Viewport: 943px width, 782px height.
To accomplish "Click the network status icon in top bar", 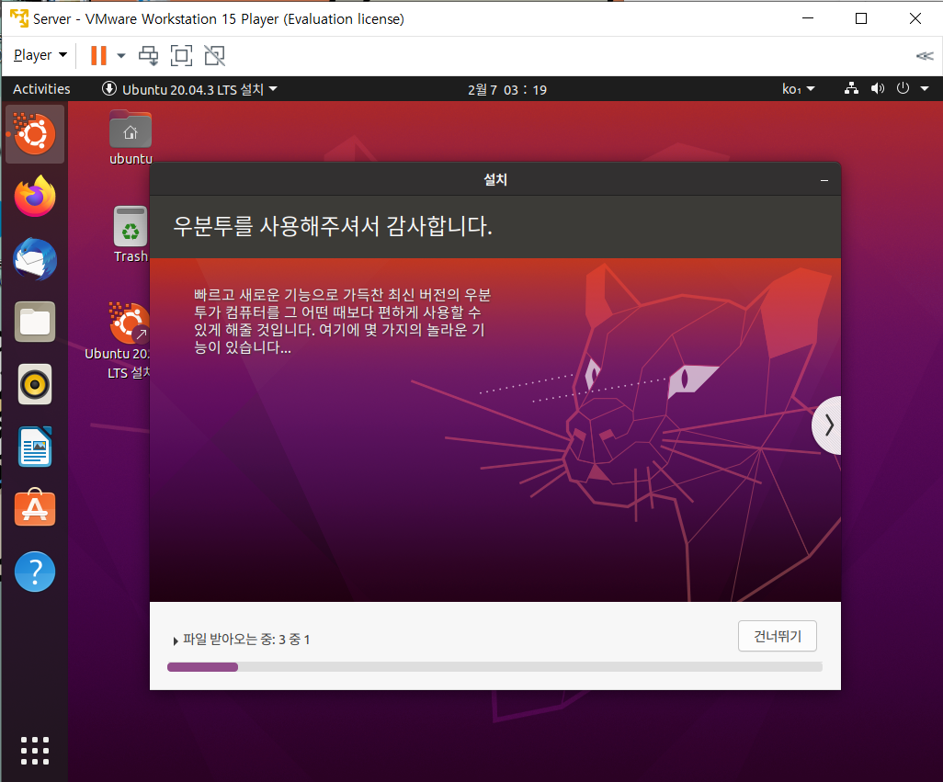I will tap(851, 89).
